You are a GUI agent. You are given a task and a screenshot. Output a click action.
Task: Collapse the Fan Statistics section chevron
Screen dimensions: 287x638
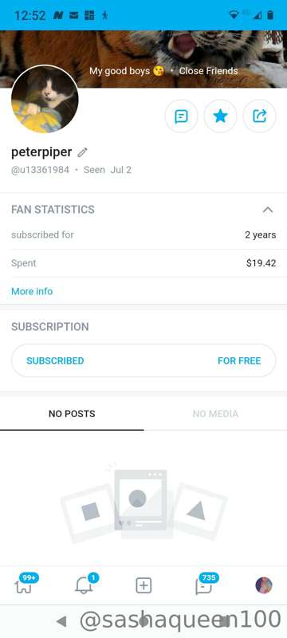[x=268, y=210]
